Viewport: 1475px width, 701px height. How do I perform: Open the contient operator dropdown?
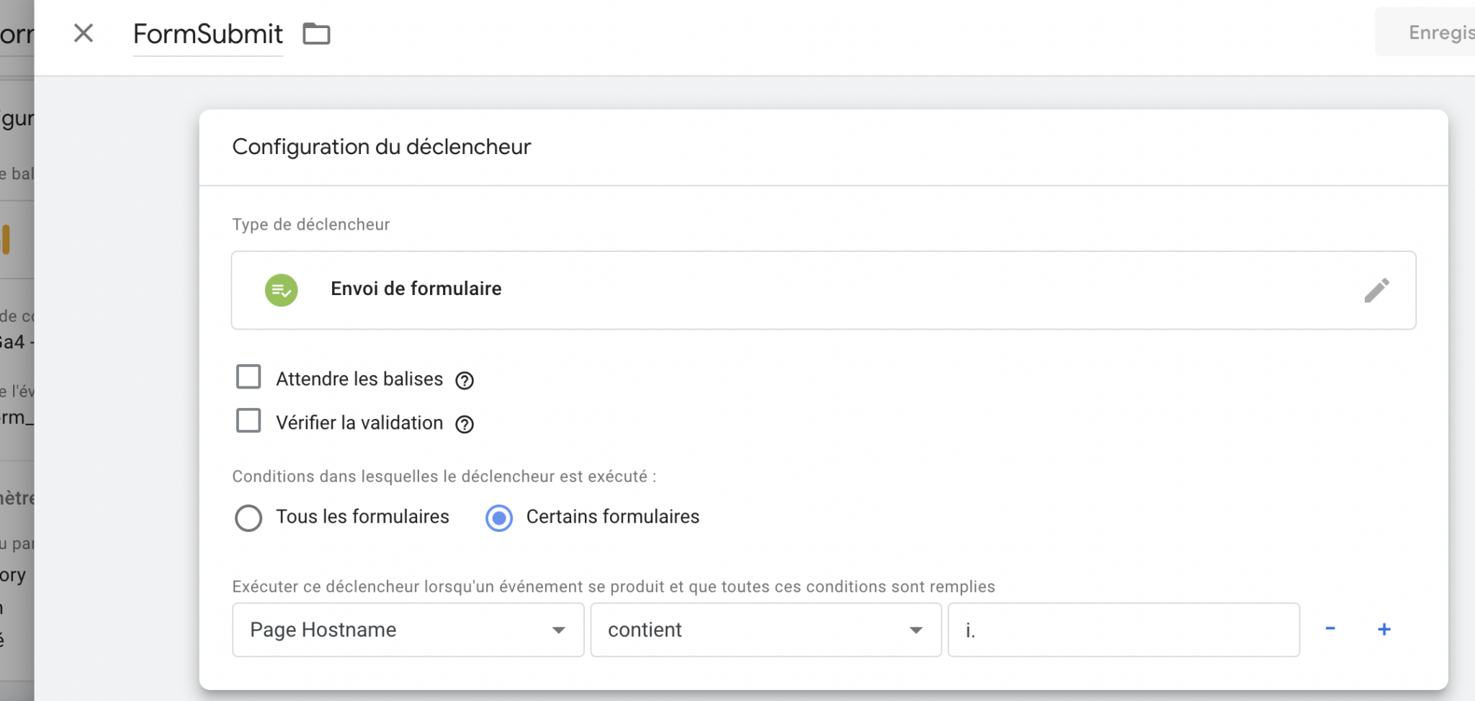click(x=766, y=630)
